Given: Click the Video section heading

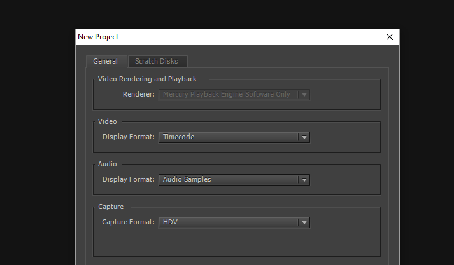Looking at the screenshot, I should [107, 121].
